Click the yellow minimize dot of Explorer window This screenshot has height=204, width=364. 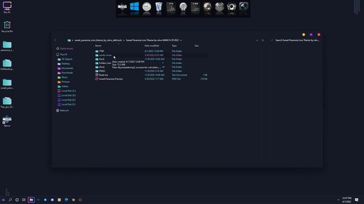304,35
